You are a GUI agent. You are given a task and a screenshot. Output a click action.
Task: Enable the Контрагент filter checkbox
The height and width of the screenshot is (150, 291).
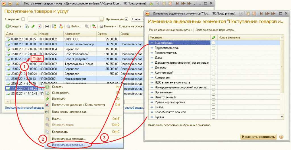[x=23, y=19]
